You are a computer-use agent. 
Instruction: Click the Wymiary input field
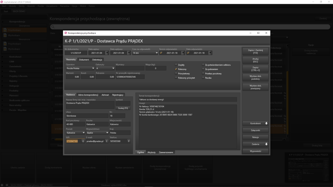pos(130,68)
